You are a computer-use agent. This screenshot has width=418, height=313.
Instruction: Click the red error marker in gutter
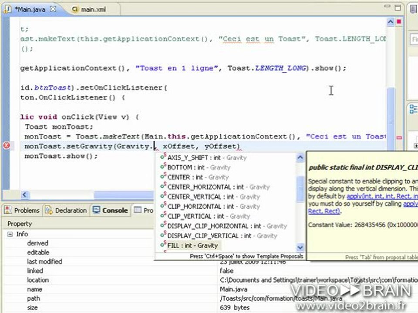coord(7,146)
